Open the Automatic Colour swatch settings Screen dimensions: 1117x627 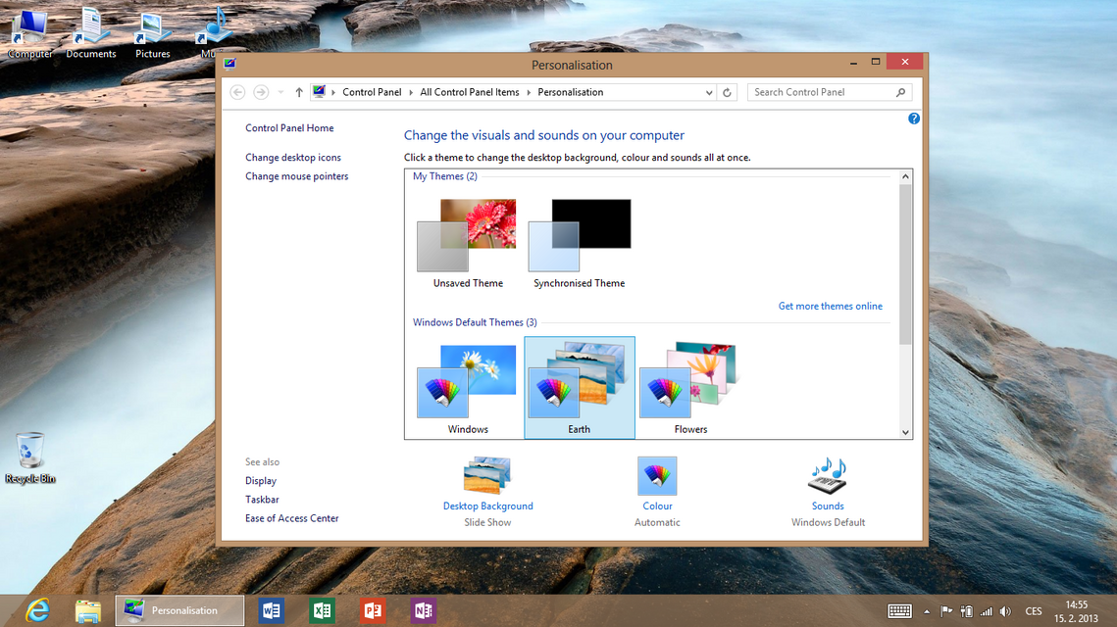pyautogui.click(x=657, y=477)
